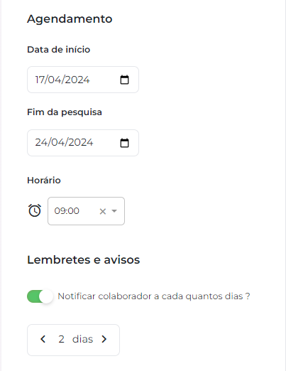
Task: Decrease notification days with the left chevron
Action: [43, 339]
